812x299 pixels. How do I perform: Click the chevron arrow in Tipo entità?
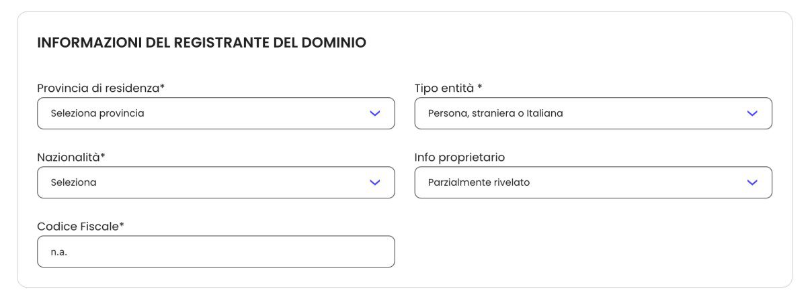pos(752,113)
